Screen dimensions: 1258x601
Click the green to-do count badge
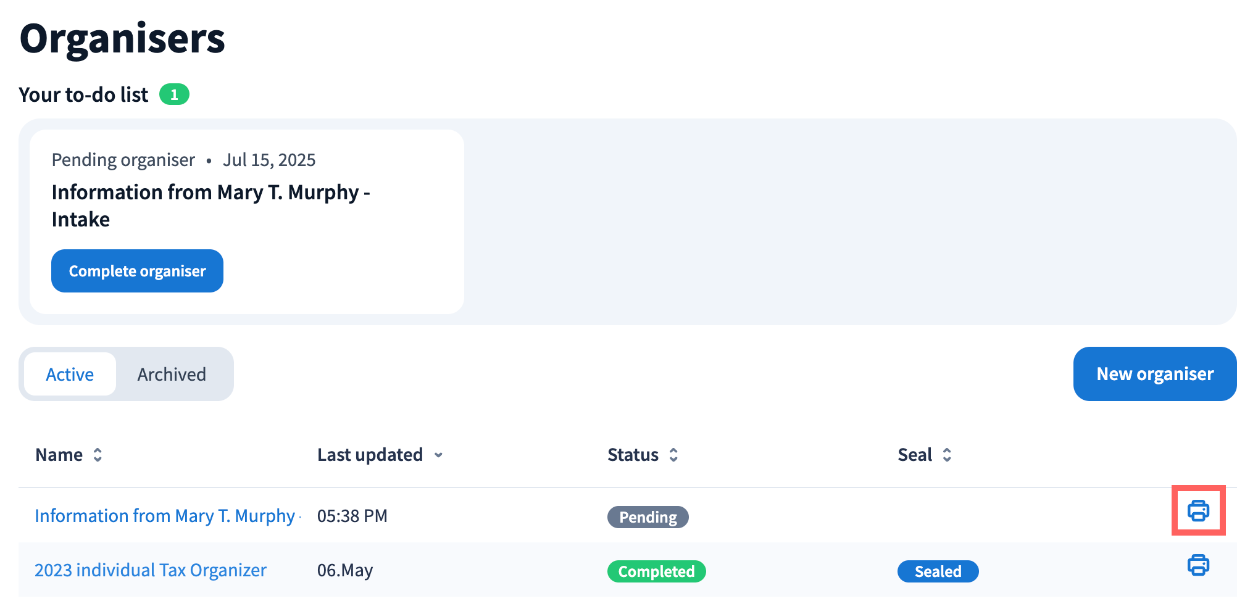click(x=174, y=94)
